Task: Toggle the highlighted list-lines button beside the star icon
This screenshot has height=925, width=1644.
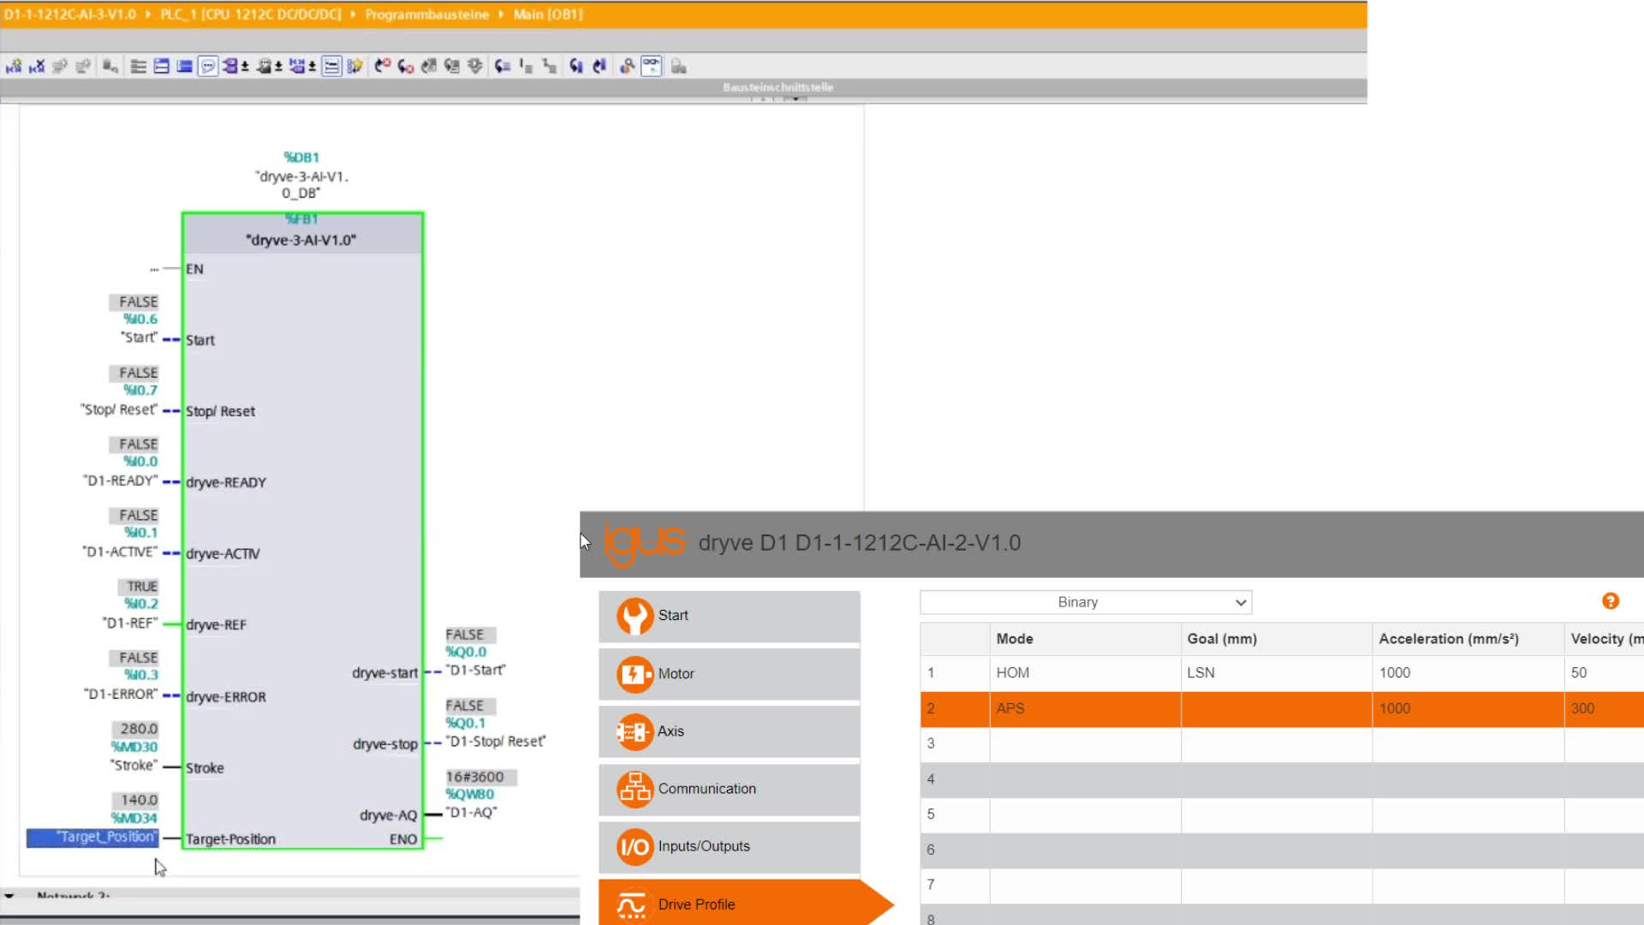Action: pyautogui.click(x=331, y=66)
